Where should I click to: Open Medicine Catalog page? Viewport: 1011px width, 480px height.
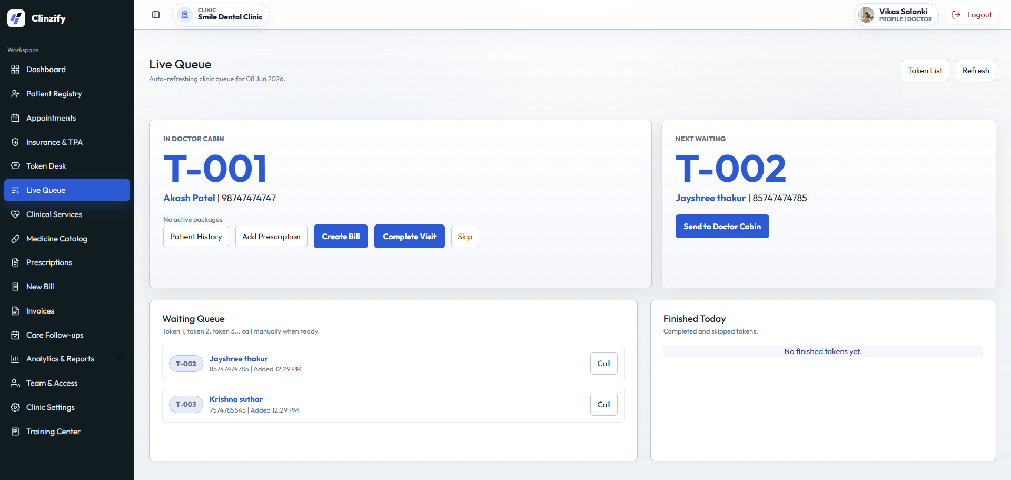click(x=67, y=239)
